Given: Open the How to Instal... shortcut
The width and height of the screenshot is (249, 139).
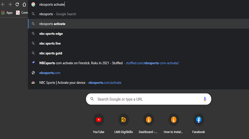Looking at the screenshot, I should point(174,120).
